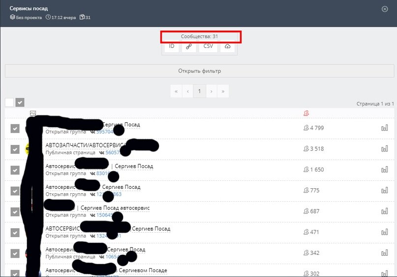Click the CSV export button
This screenshot has height=277, width=397.
click(208, 46)
